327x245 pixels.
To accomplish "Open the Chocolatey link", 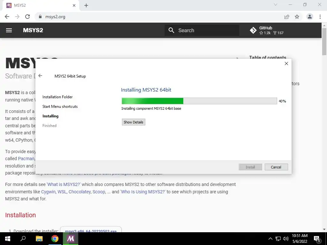I will coord(80,192).
